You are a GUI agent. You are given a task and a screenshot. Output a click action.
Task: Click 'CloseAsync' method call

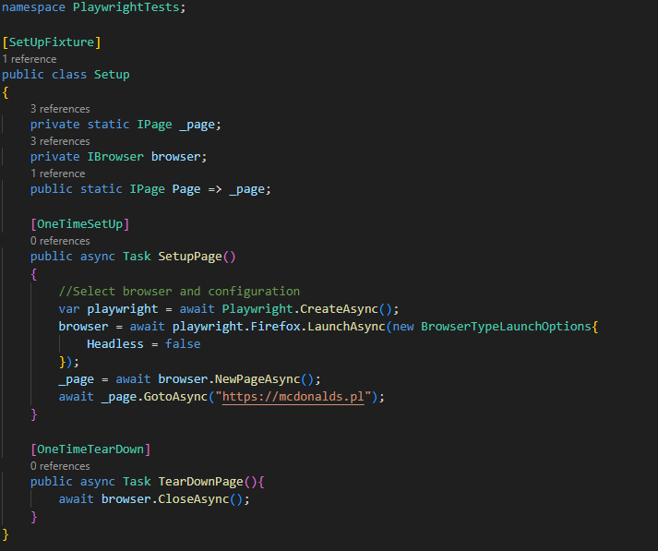194,499
